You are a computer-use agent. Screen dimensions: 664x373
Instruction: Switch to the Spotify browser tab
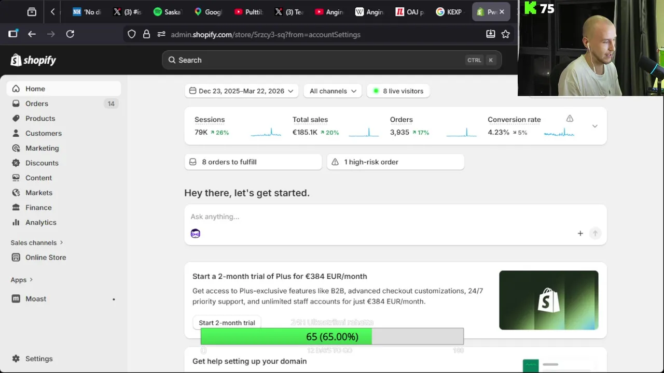[x=167, y=12]
